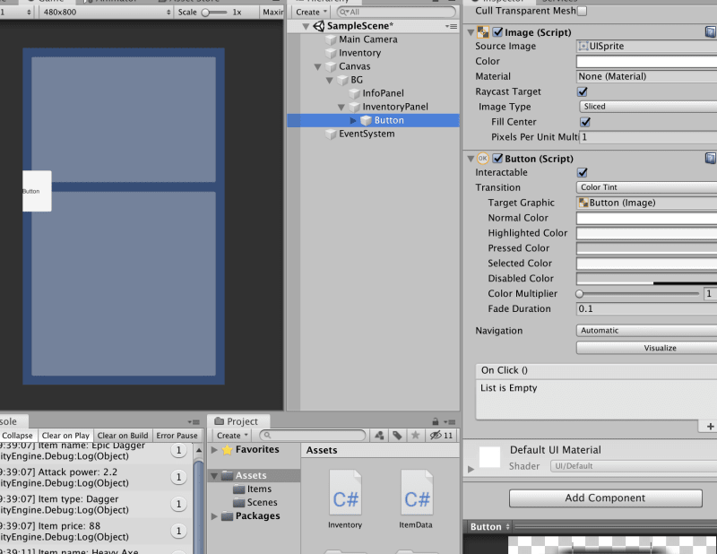Open the Transition Color Tint dropdown
This screenshot has height=554, width=717.
pos(646,187)
